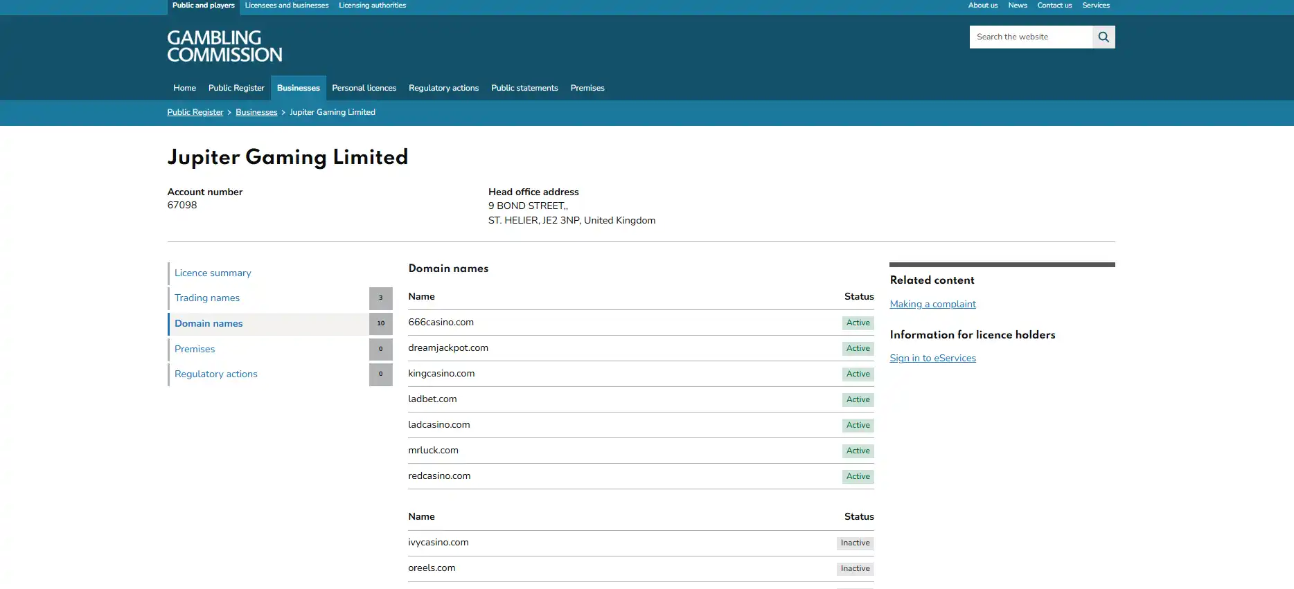Click the oreels.com domain name

(432, 568)
